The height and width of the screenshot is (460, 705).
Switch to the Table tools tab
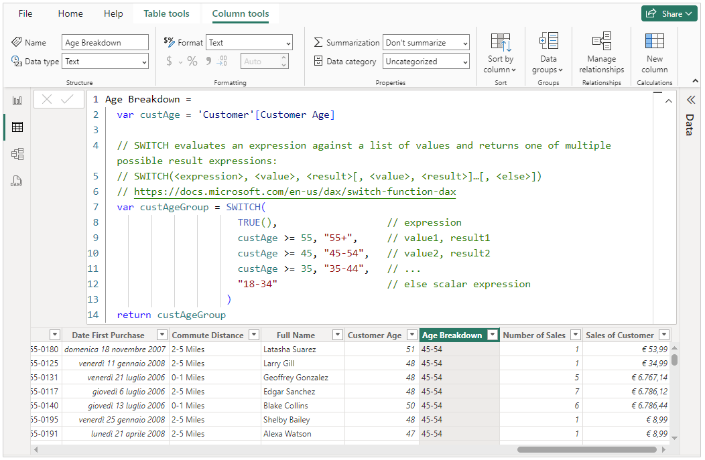(x=166, y=13)
